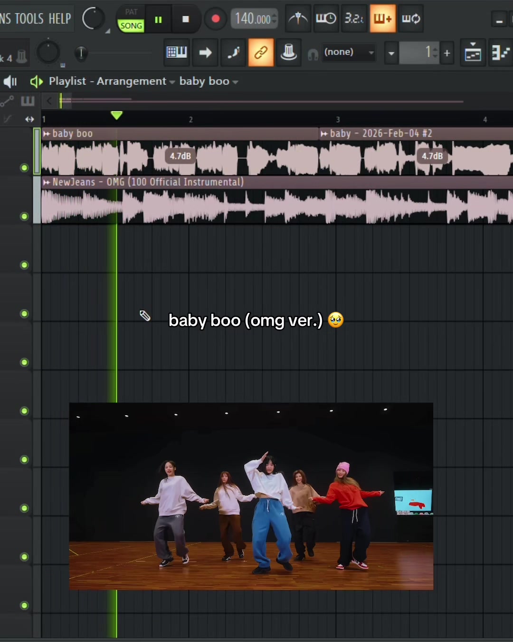Toggle mute LED of seventh playlist track
The width and height of the screenshot is (513, 642).
(x=24, y=459)
